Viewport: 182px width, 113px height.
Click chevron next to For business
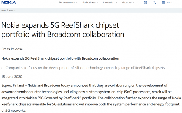[97, 2]
